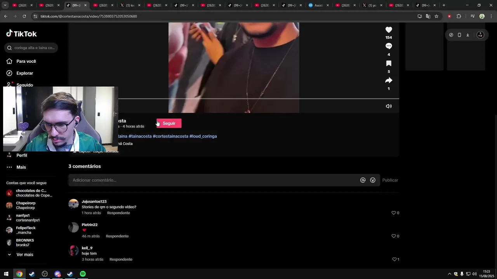Open hashtag #loud_coringa

coord(203,136)
